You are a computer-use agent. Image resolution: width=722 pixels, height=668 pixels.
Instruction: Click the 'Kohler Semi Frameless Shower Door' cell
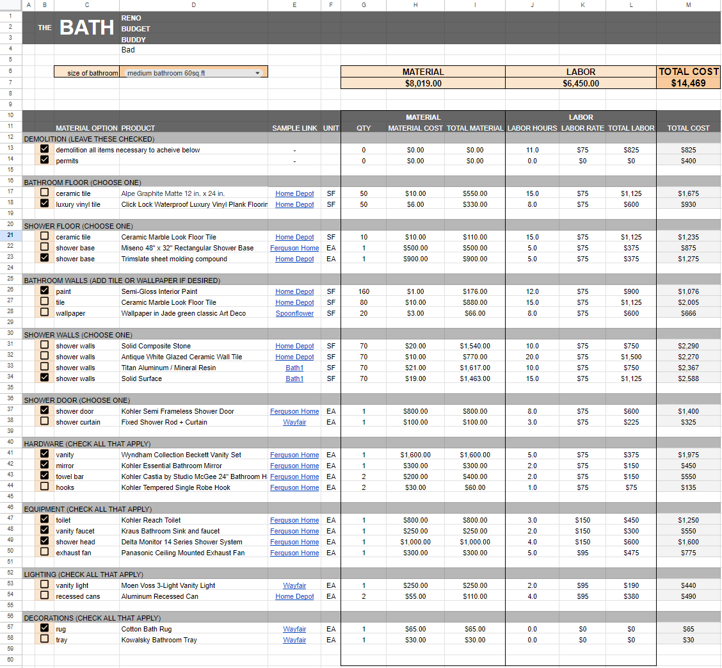click(193, 411)
